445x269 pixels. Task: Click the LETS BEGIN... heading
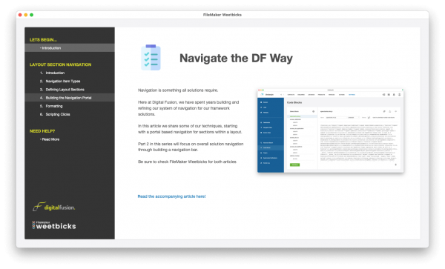pos(43,40)
